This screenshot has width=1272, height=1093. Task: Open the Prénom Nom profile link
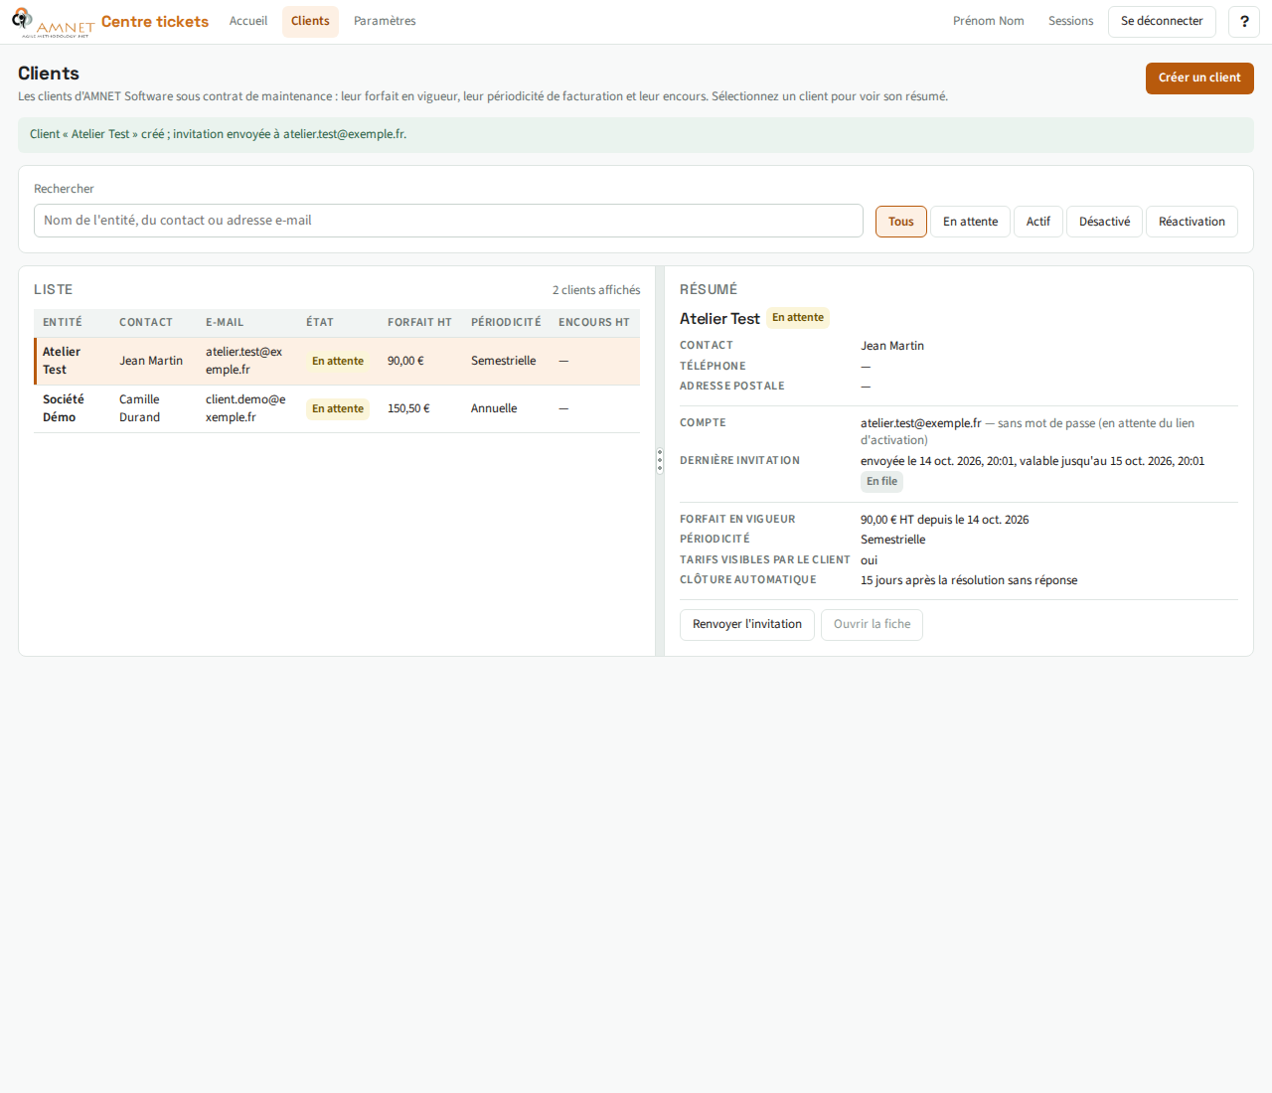tap(989, 21)
